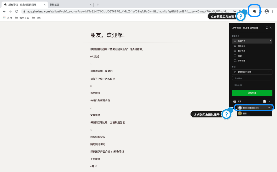Screen dimensions: 277x172
Task: Close the 新标签页 tab
Action: point(90,5)
